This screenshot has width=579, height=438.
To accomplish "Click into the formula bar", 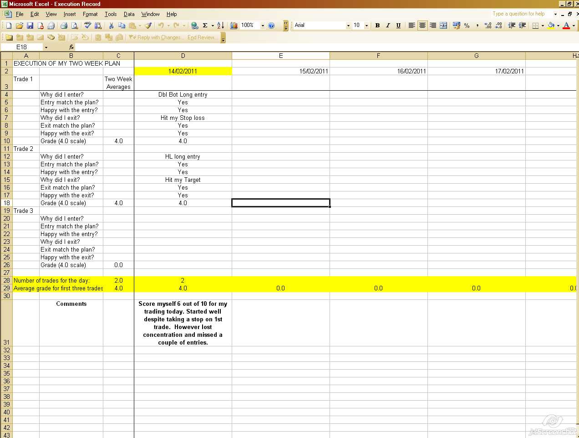I will (x=325, y=47).
